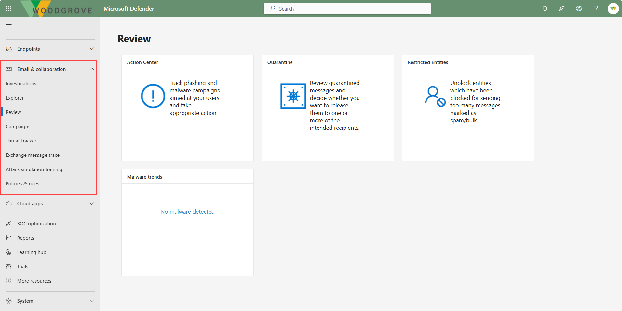Expand the Cloud apps section
This screenshot has height=311, width=622.
pos(50,203)
